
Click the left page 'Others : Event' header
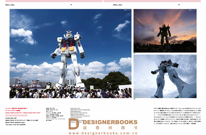10,5
